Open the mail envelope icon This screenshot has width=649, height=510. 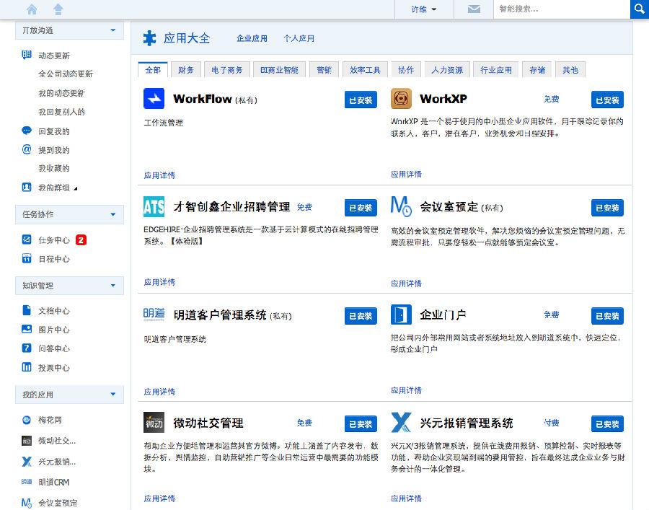pyautogui.click(x=474, y=9)
